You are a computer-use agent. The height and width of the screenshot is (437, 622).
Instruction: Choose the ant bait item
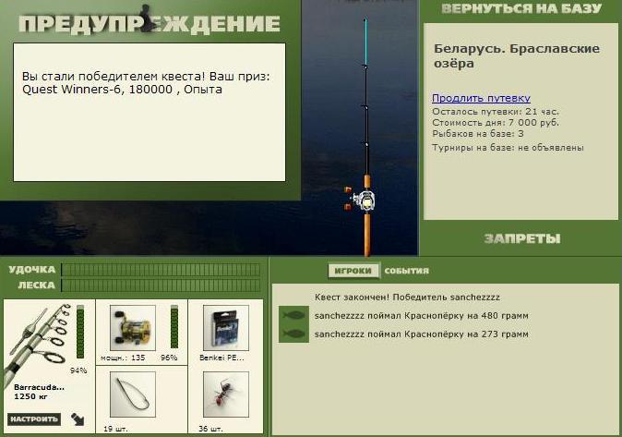tap(226, 395)
